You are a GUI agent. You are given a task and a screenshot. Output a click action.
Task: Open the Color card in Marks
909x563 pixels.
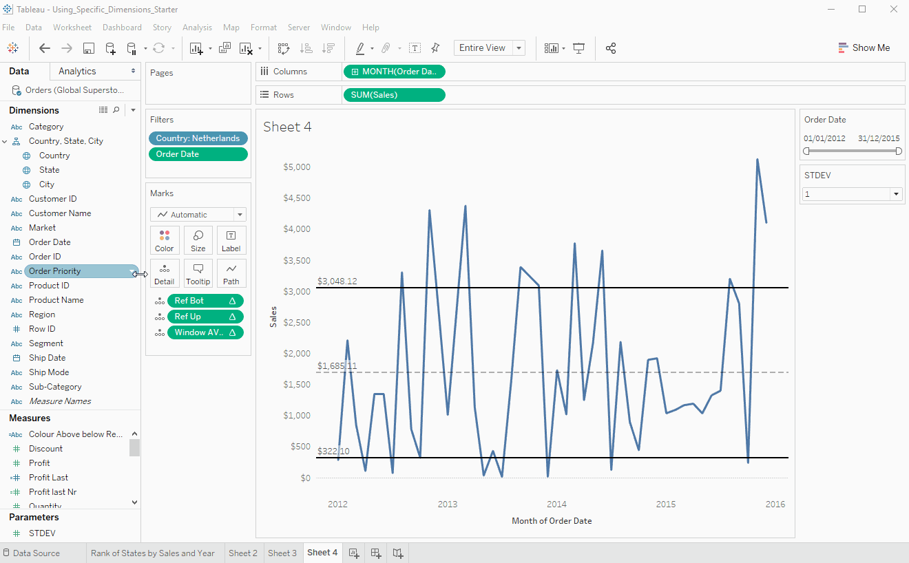pos(165,240)
